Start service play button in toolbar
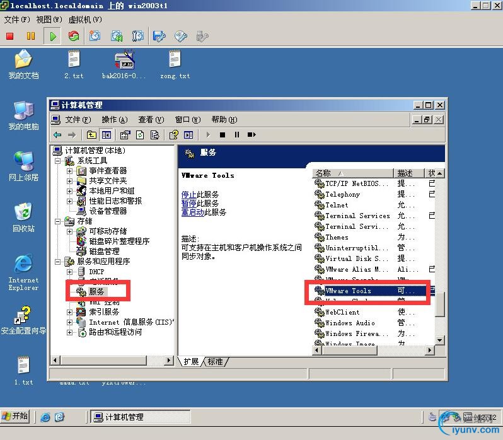 tap(209, 135)
